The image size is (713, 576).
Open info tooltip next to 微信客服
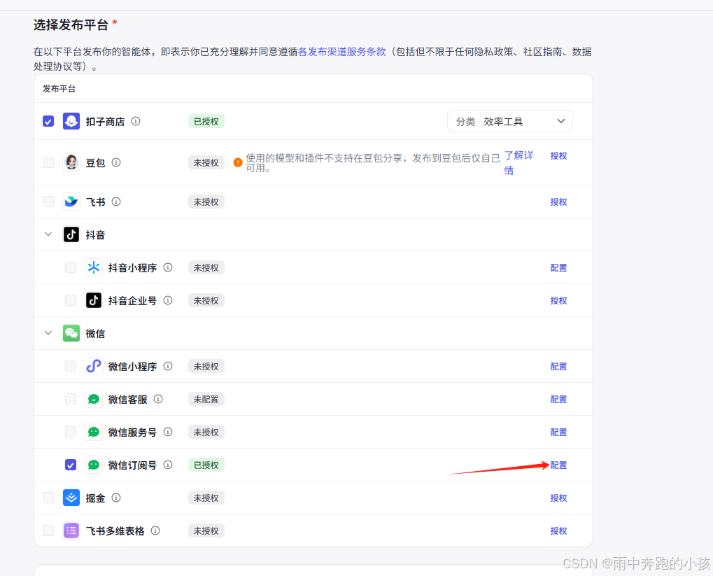(158, 399)
